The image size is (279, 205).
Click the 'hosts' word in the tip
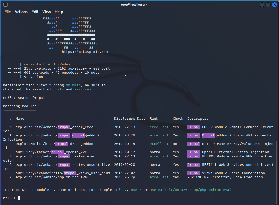click(x=59, y=89)
